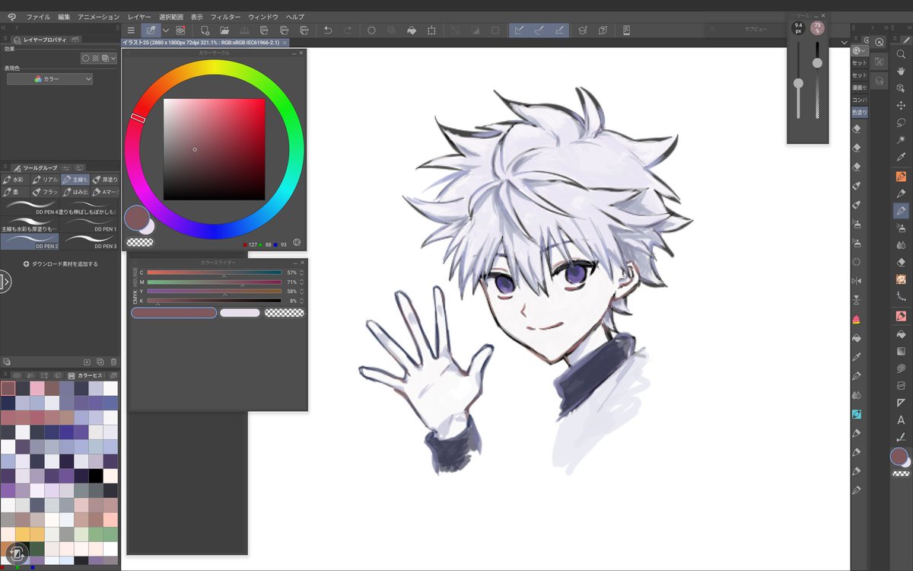This screenshot has width=913, height=571.
Task: Click the Fill paint bucket command icon
Action: (412, 30)
